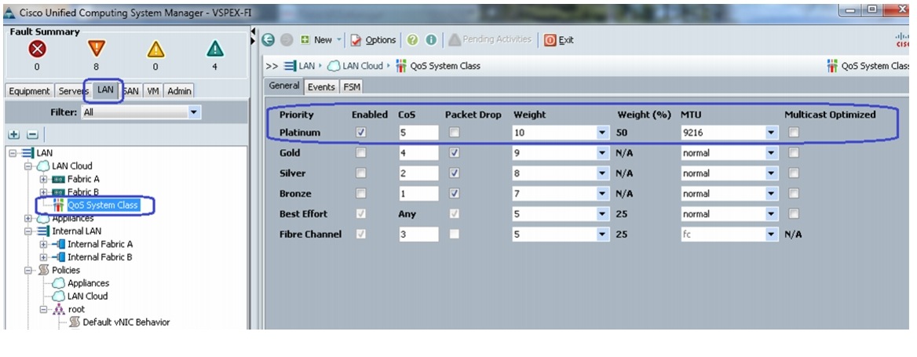917x357 pixels.
Task: Open the help question mark icon
Action: coord(413,40)
